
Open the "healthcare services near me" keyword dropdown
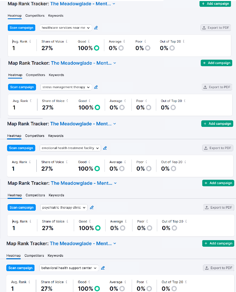[66, 28]
